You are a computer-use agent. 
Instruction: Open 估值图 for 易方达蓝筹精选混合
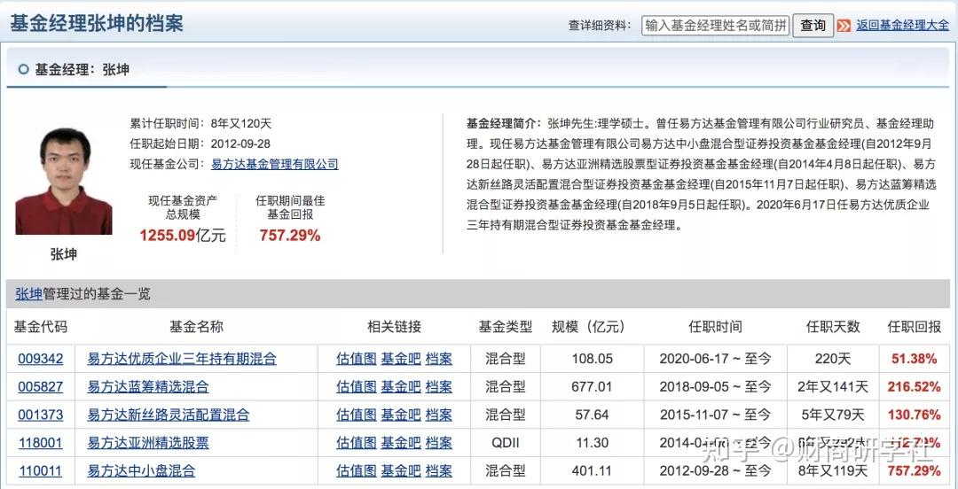357,387
